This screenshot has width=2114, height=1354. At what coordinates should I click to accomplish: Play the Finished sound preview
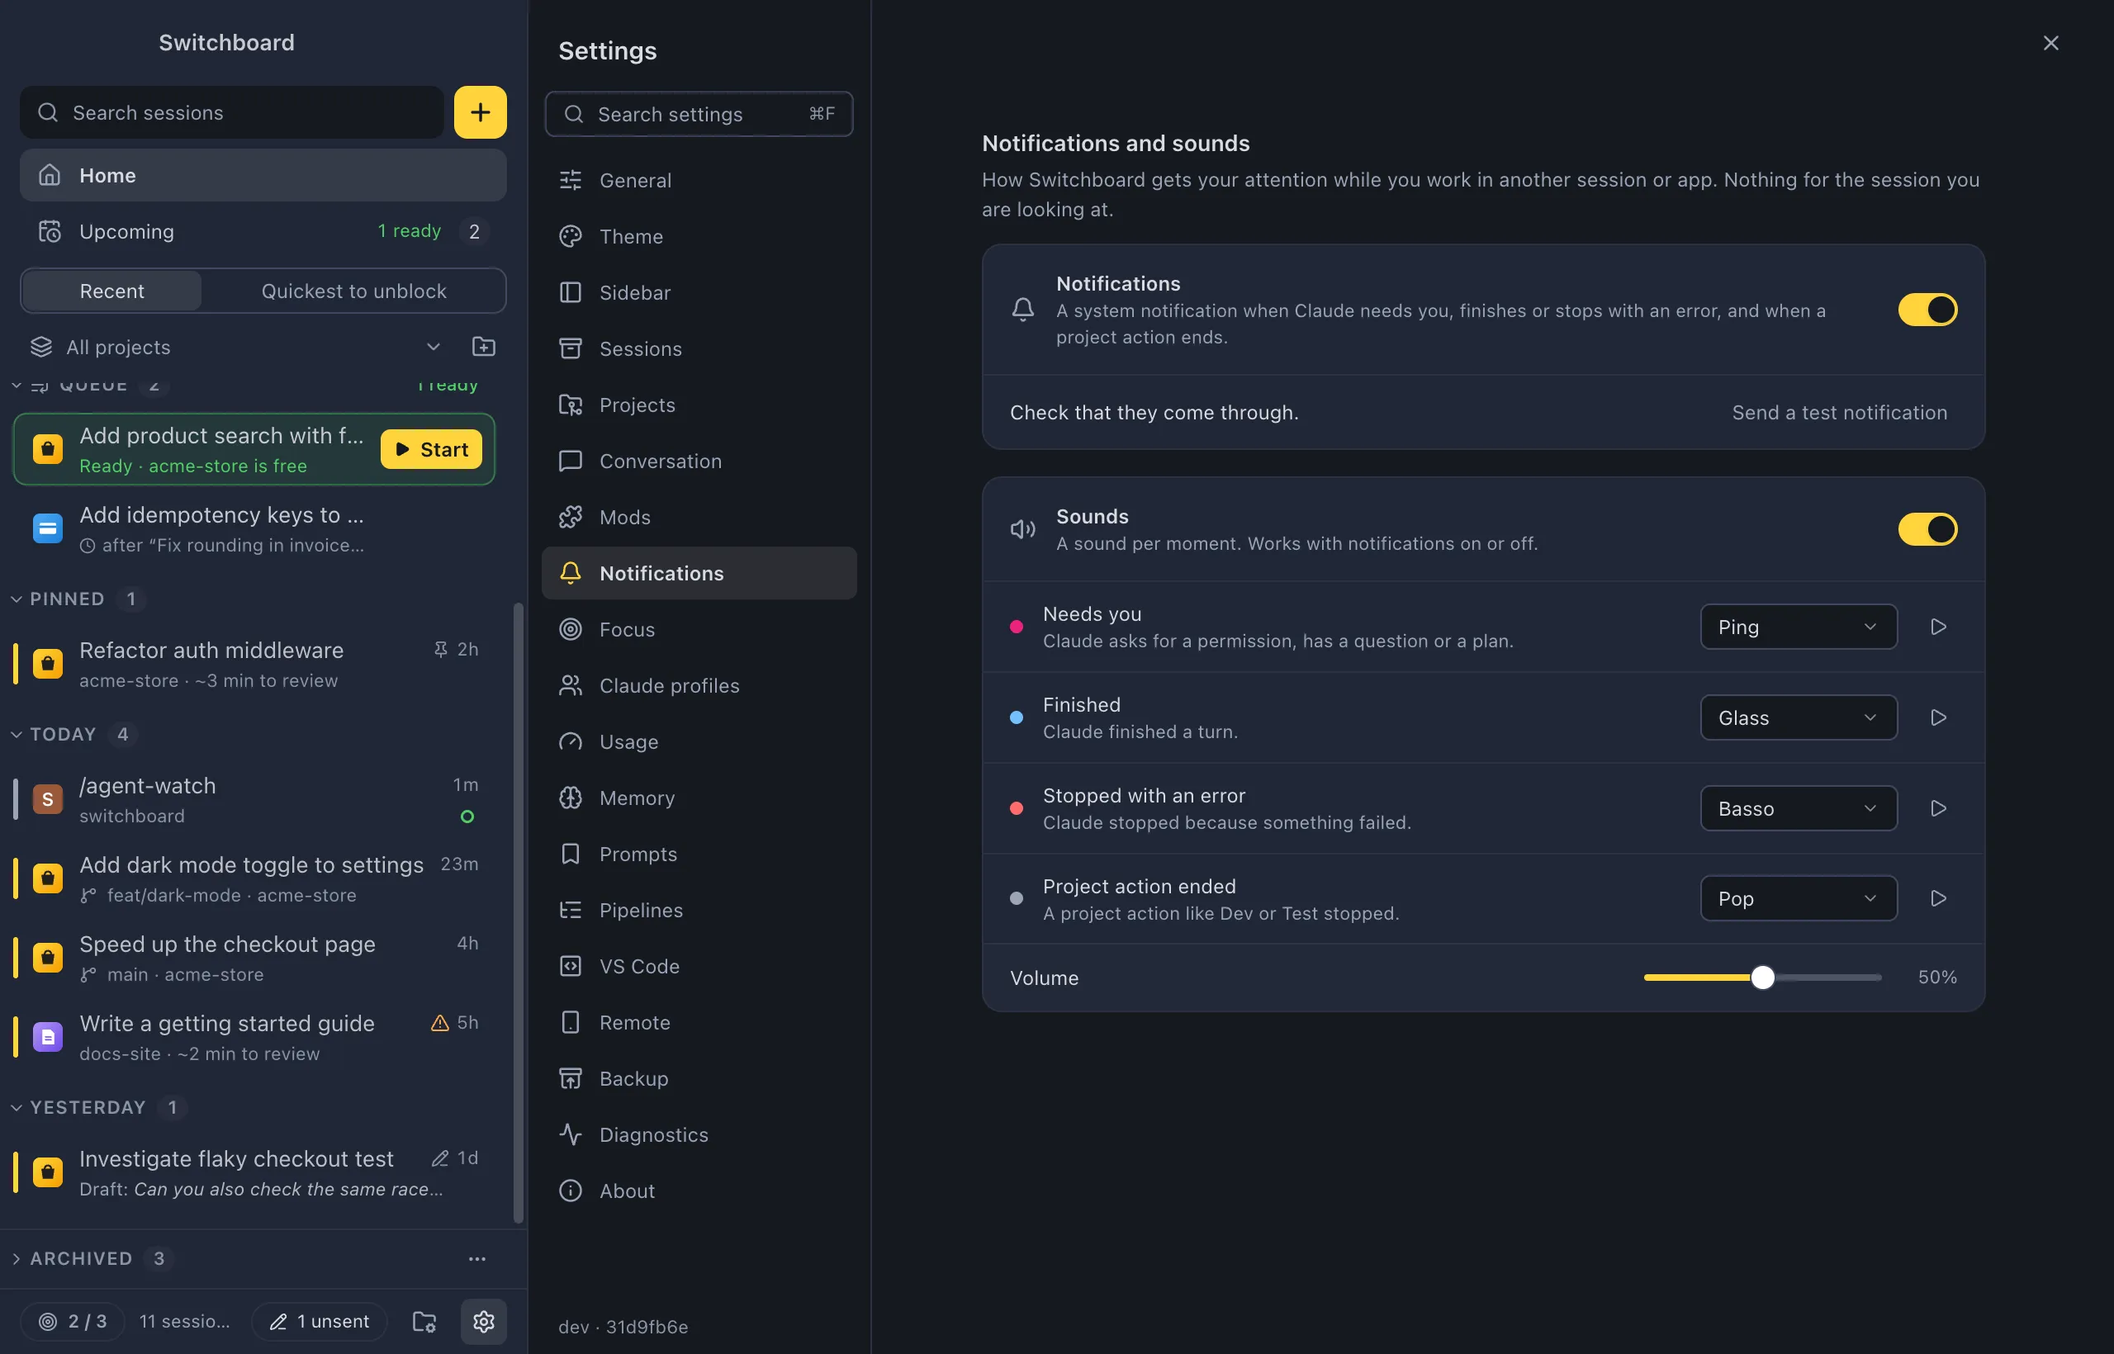tap(1937, 717)
